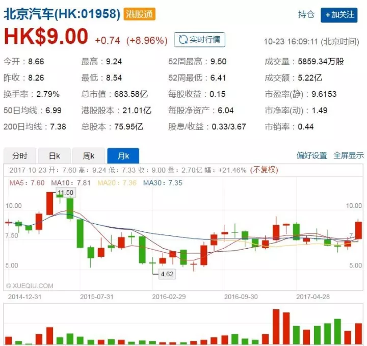Click the +加关注 follow button

click(x=339, y=15)
